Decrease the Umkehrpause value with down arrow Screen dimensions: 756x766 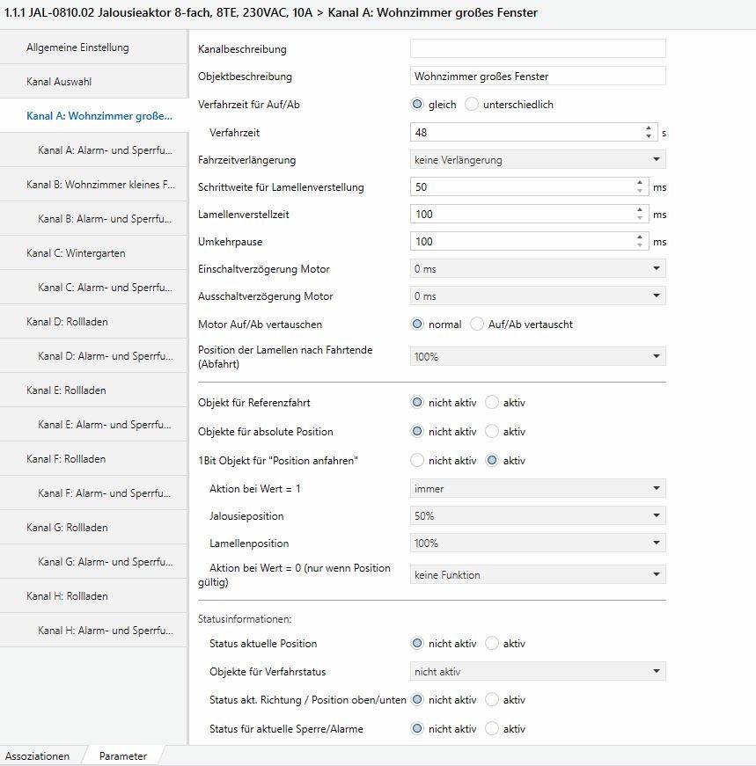coord(640,245)
